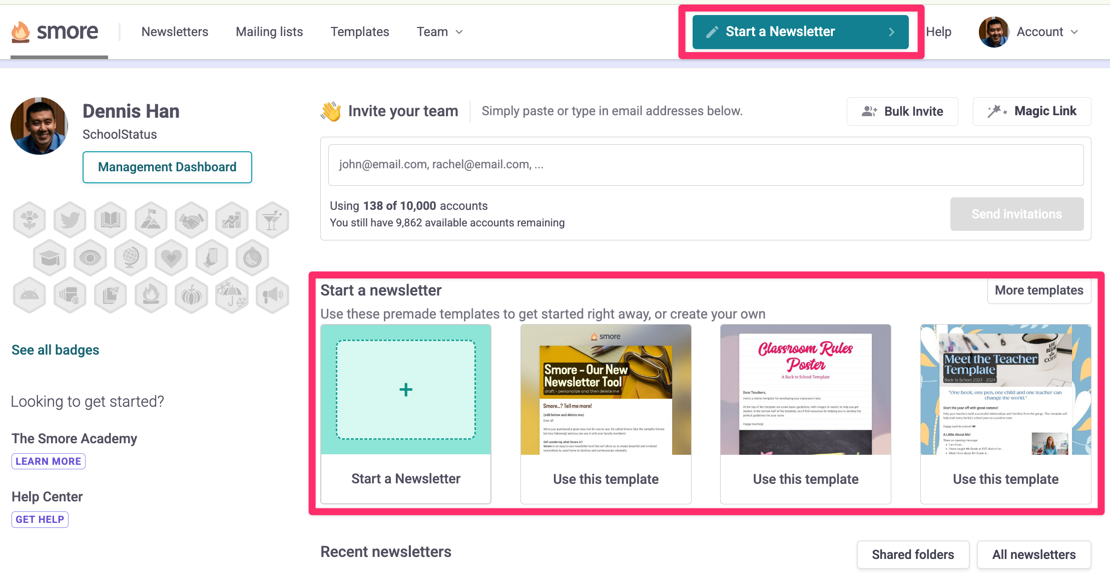Click the email addresses invite field
Image resolution: width=1110 pixels, height=582 pixels.
(x=706, y=165)
